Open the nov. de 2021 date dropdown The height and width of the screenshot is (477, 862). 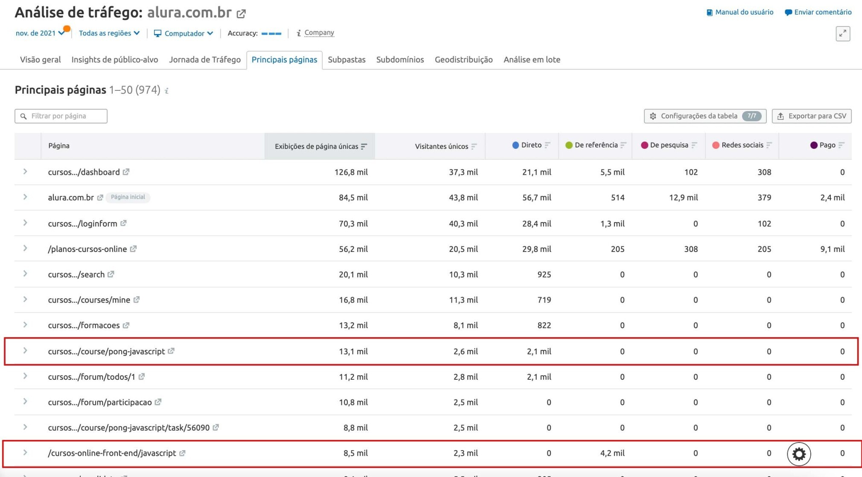click(40, 33)
